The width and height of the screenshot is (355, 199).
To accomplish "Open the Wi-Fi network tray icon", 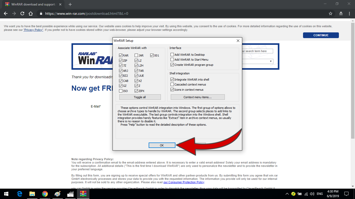I will 306,194.
